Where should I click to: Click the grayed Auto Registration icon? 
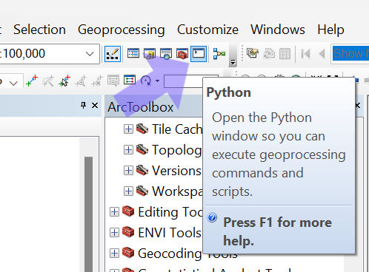click(x=48, y=81)
